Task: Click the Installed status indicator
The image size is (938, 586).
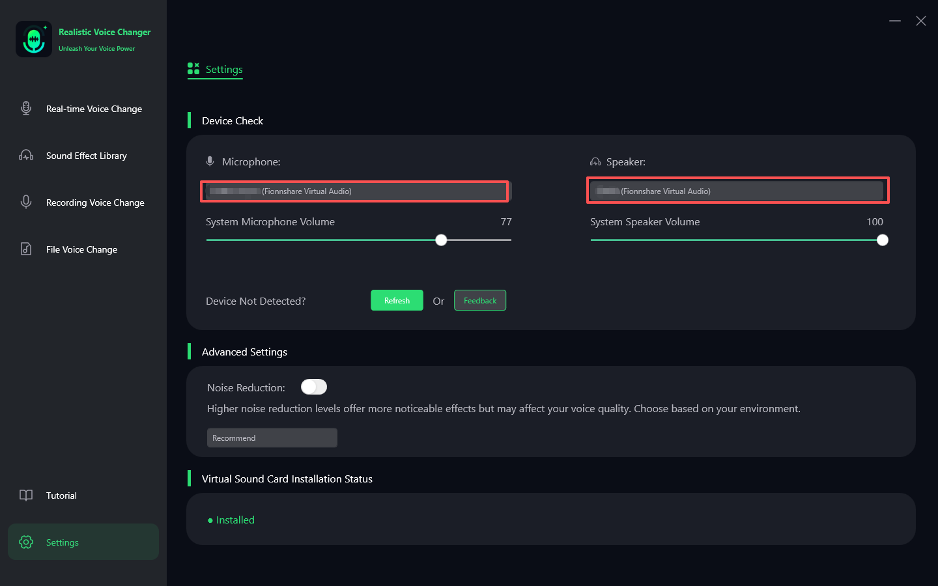Action: tap(231, 520)
